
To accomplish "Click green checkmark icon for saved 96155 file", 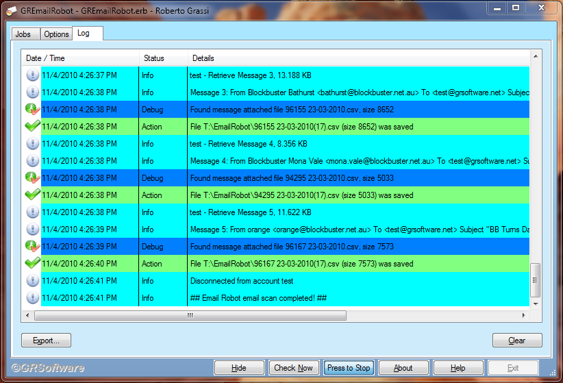I will (x=32, y=127).
